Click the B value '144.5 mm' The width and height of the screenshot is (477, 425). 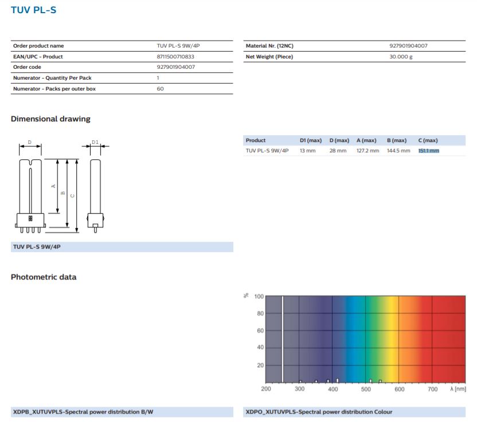pyautogui.click(x=398, y=151)
